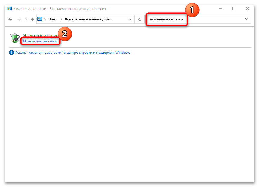Open the recent locations dropdown chevron

point(26,19)
